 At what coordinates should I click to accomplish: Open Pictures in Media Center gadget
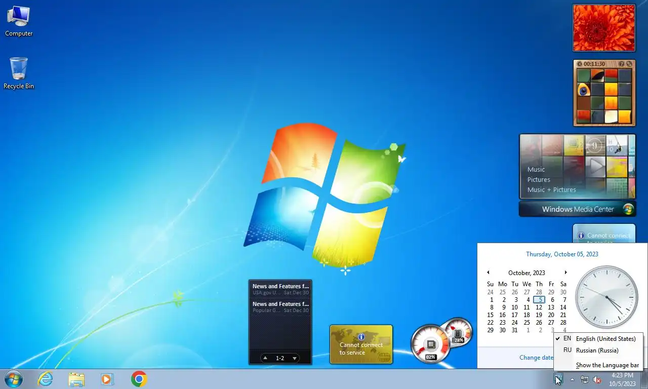click(539, 179)
